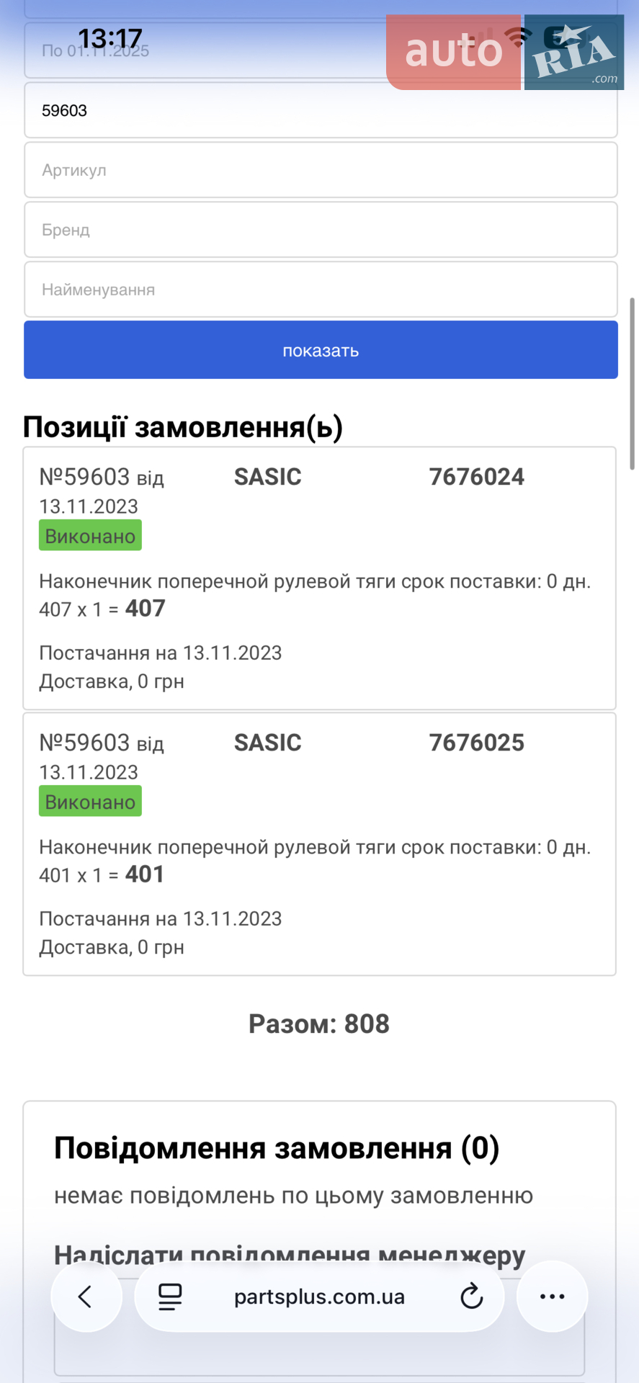This screenshot has width=639, height=1383.
Task: Click Виконано status badge of first order item
Action: pyautogui.click(x=90, y=536)
